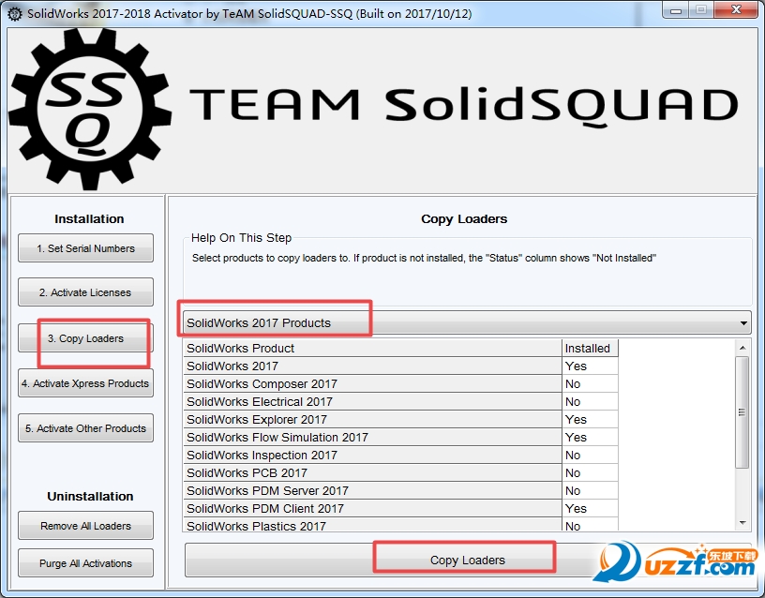Click Yes cell for Flow Simulation 2017
Image resolution: width=765 pixels, height=598 pixels.
point(591,438)
